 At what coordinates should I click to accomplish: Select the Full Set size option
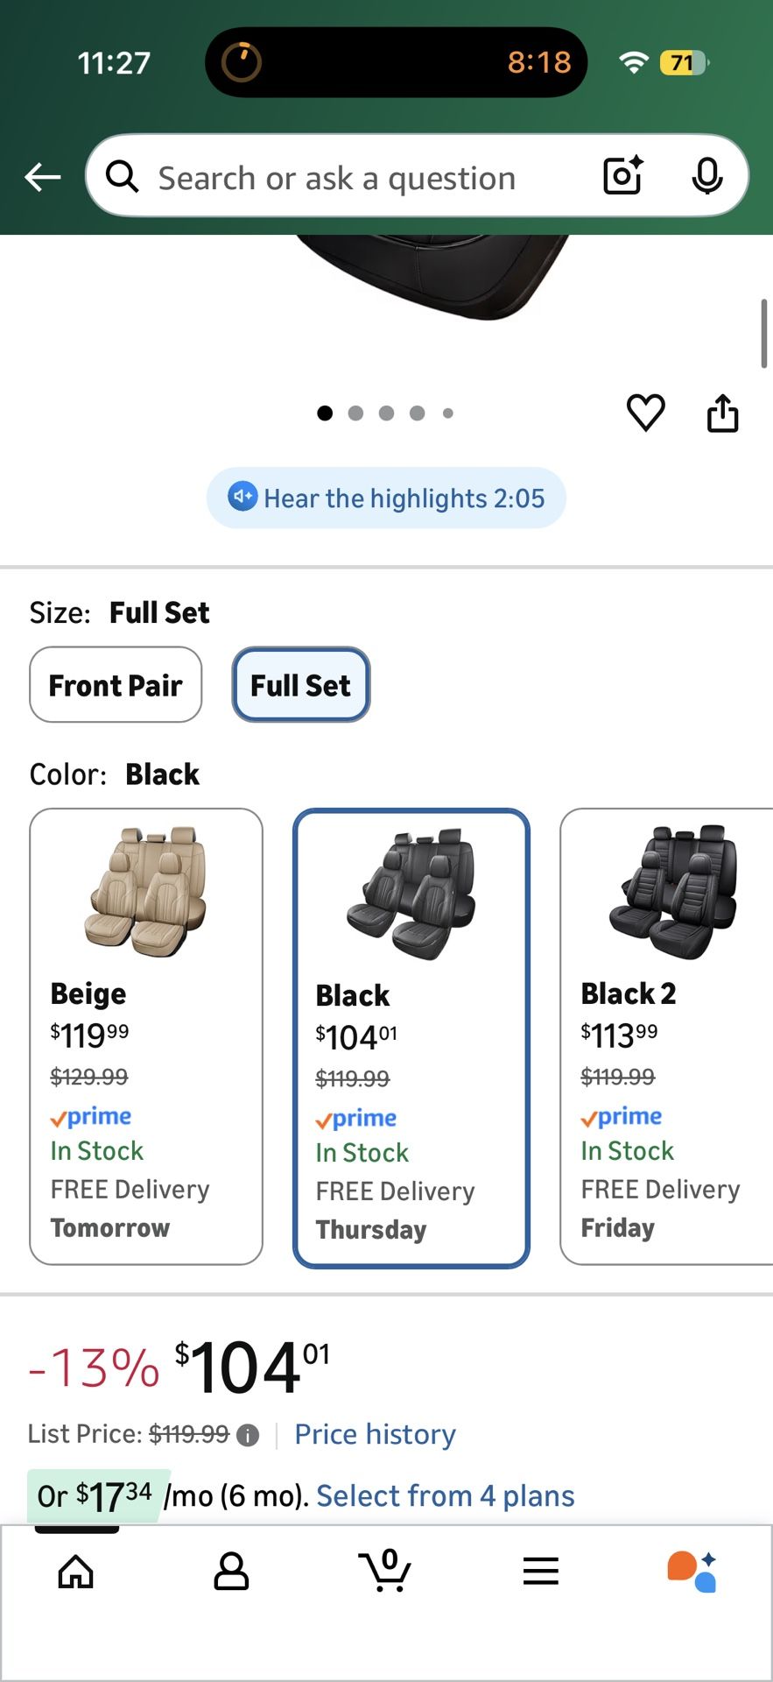pyautogui.click(x=300, y=684)
